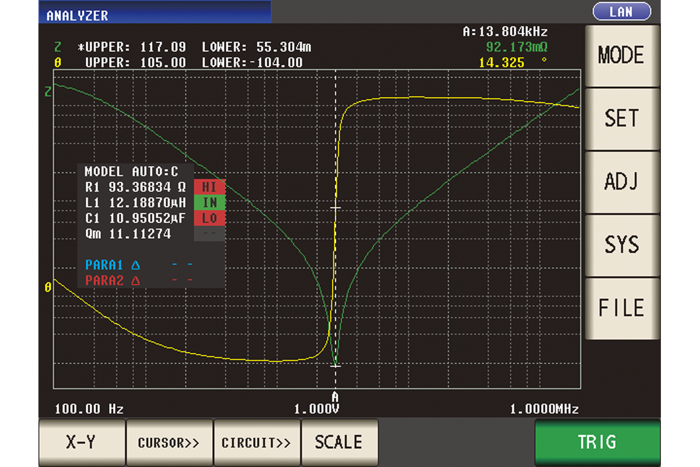
Task: Open the SET softkey panel
Action: (621, 118)
